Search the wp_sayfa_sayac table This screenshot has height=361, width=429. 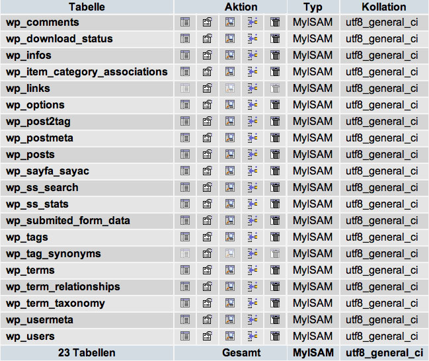point(230,171)
